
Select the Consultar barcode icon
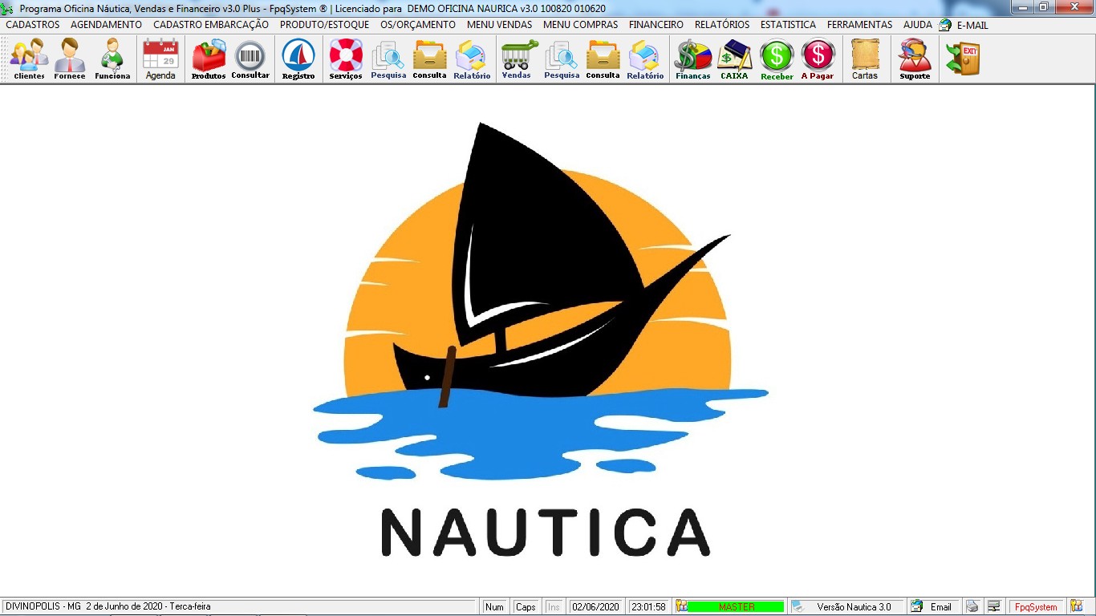[x=250, y=59]
